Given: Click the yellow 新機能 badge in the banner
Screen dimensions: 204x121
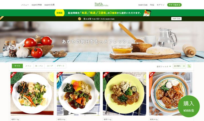Looking at the screenshot, I should click(60, 13).
